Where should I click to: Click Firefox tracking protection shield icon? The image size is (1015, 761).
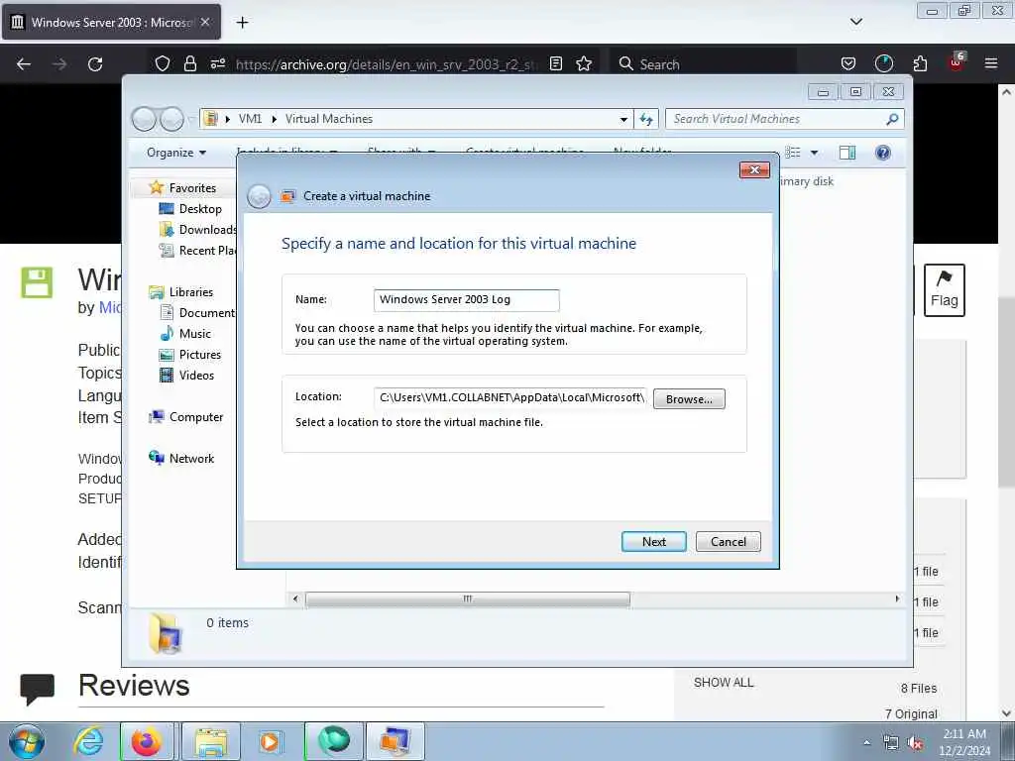click(163, 63)
